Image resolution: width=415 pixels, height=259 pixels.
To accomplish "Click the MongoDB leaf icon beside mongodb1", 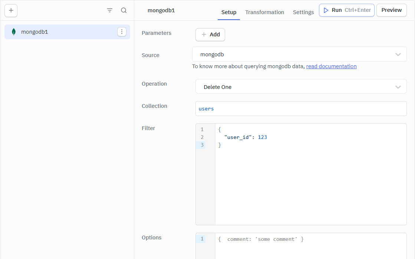I will [x=14, y=31].
